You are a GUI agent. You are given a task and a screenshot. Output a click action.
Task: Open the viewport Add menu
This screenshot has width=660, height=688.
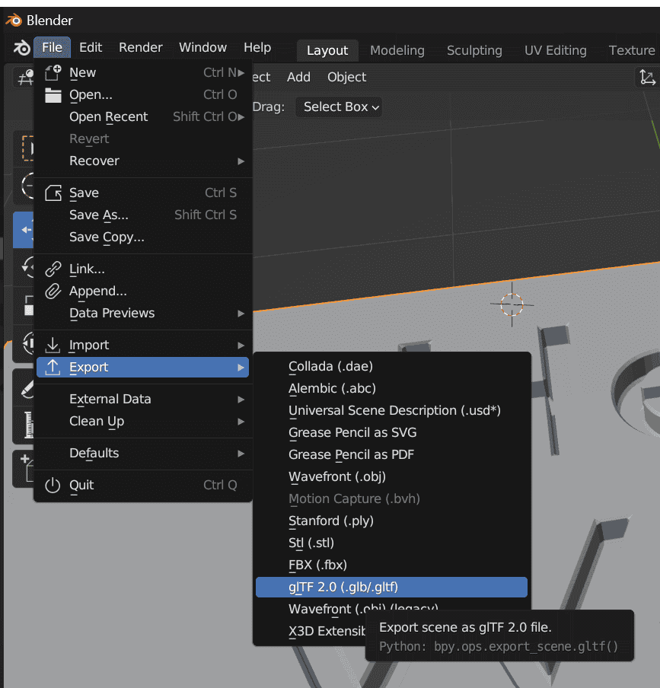298,77
